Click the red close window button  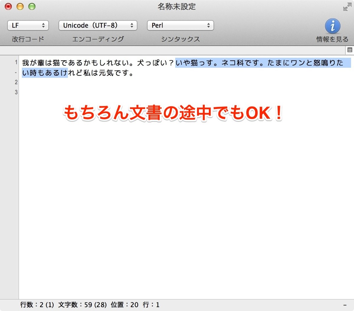(8, 6)
